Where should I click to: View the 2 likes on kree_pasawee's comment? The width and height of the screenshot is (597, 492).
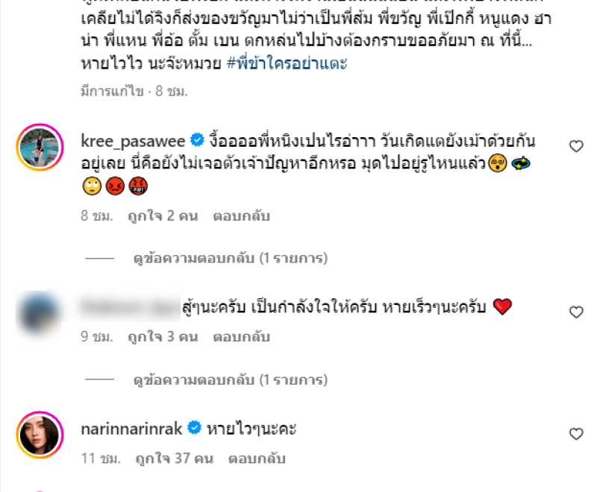[x=163, y=216]
